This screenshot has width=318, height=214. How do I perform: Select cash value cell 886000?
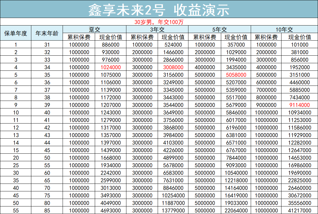pyautogui.click(x=110, y=45)
